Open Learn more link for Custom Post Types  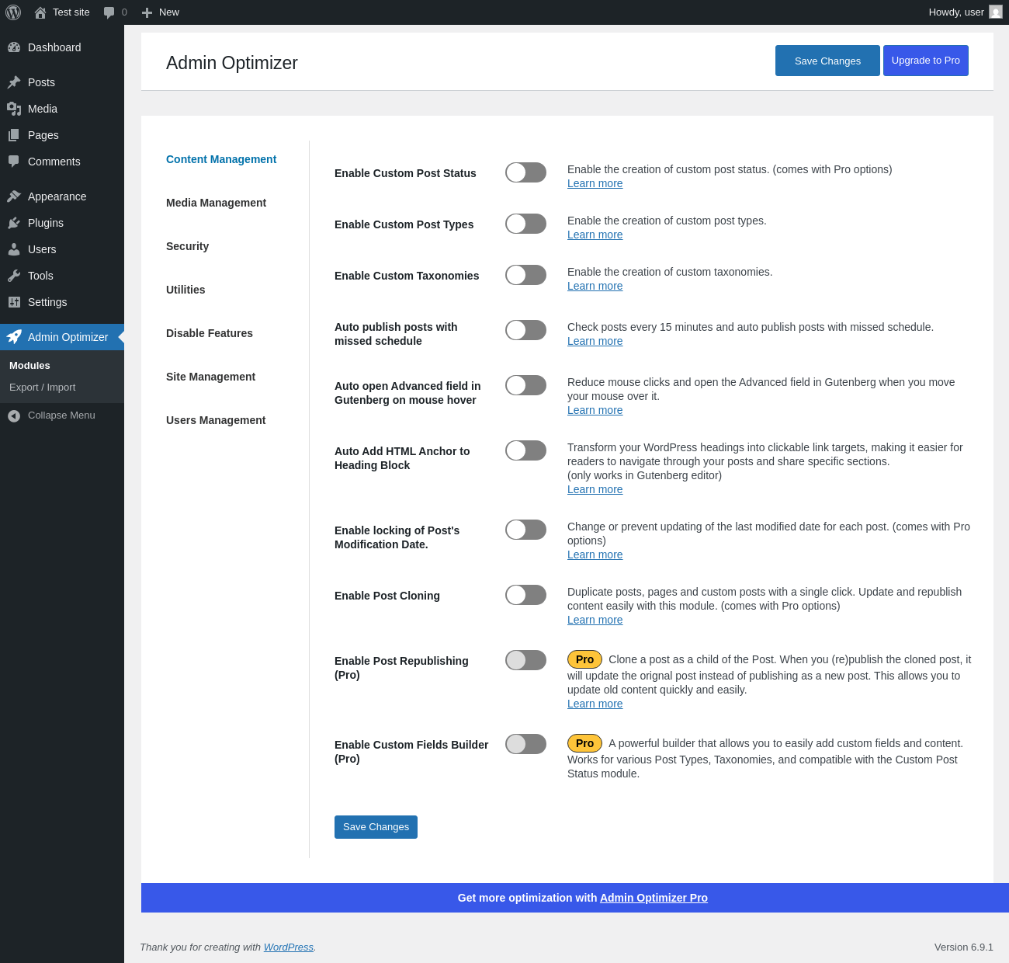pos(595,235)
